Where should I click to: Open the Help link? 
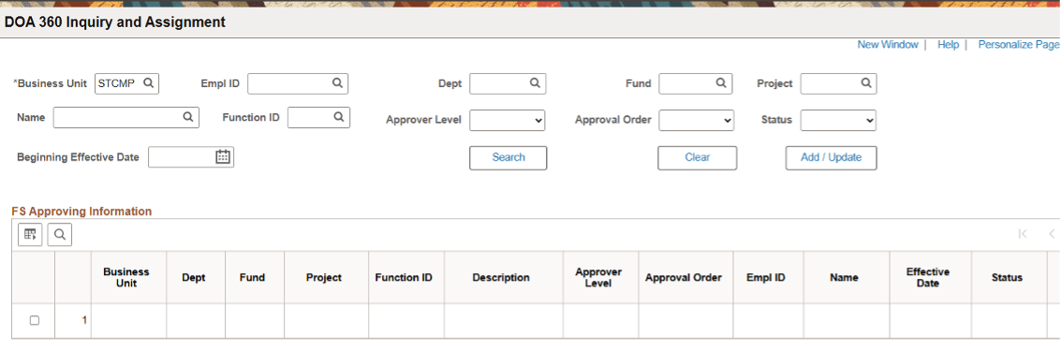(948, 45)
